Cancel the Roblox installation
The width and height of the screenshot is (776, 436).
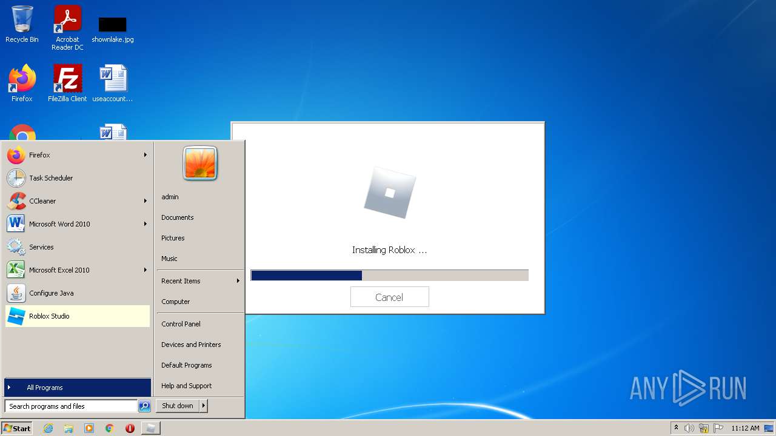[389, 297]
